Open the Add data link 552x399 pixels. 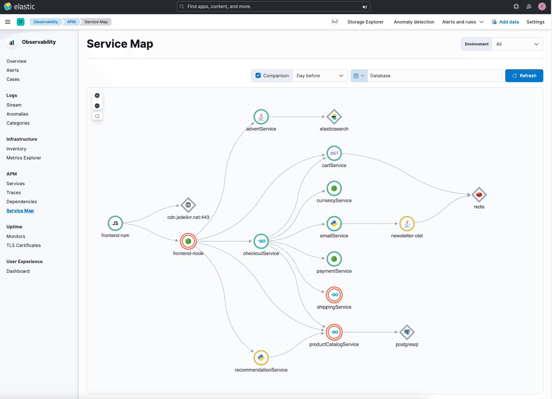pyautogui.click(x=505, y=22)
